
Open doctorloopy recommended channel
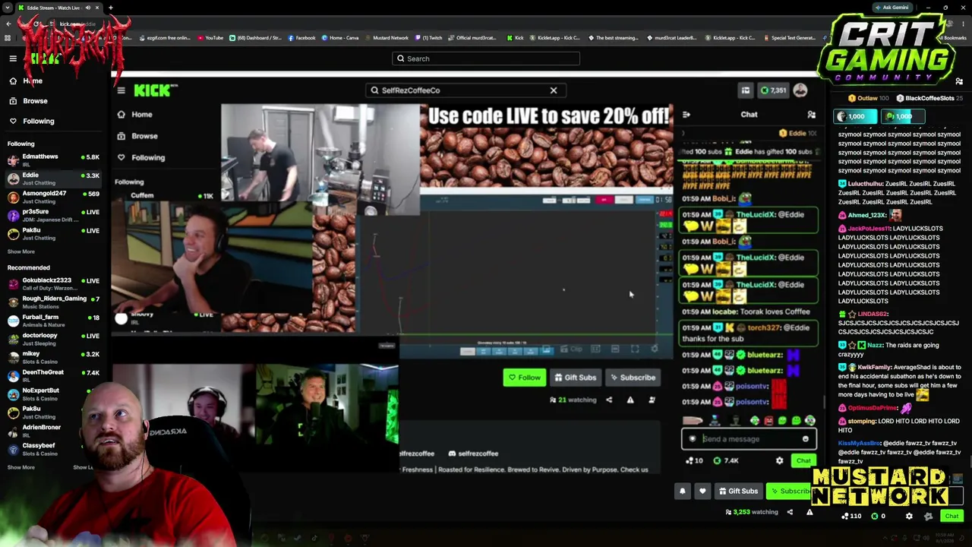[53, 339]
